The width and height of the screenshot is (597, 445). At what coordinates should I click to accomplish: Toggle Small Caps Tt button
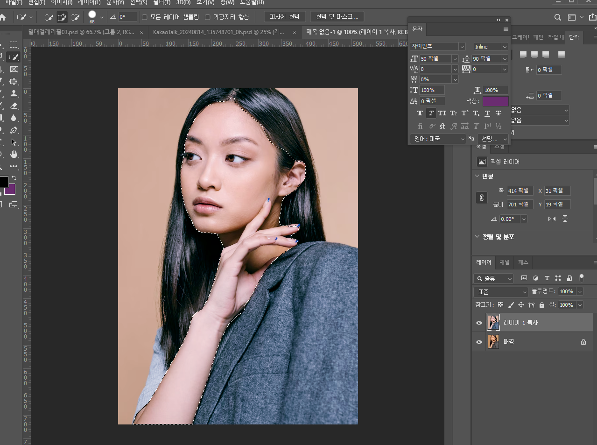point(453,113)
